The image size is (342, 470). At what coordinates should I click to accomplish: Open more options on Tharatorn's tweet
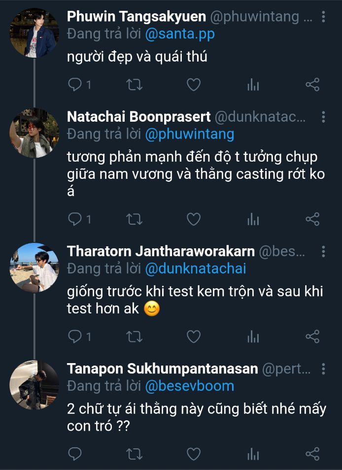coord(323,252)
